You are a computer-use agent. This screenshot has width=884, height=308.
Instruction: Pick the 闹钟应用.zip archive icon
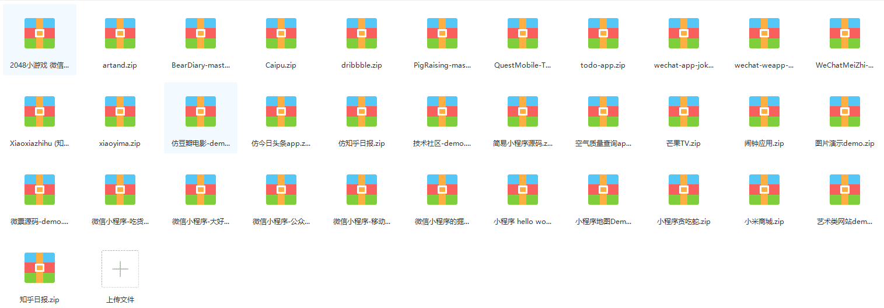pos(764,111)
